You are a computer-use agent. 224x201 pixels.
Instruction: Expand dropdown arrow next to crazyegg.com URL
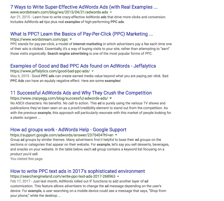pyautogui.click(x=111, y=98)
